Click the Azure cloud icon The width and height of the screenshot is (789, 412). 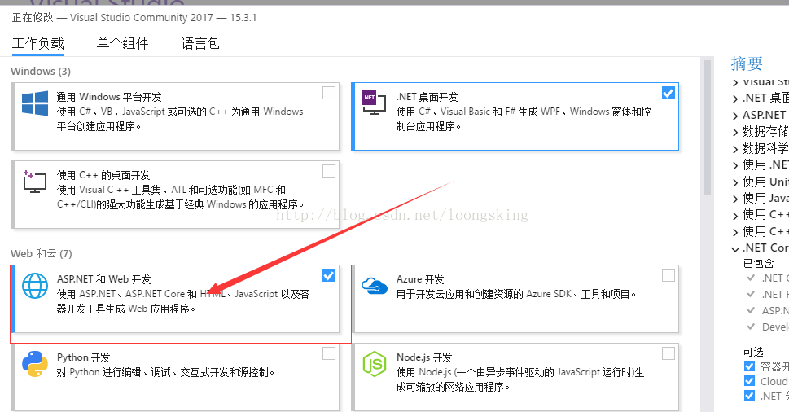(375, 286)
